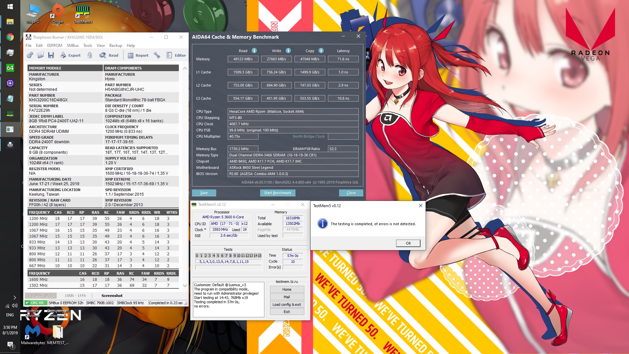Open the SMBus menu
629x354 pixels.
[x=73, y=46]
